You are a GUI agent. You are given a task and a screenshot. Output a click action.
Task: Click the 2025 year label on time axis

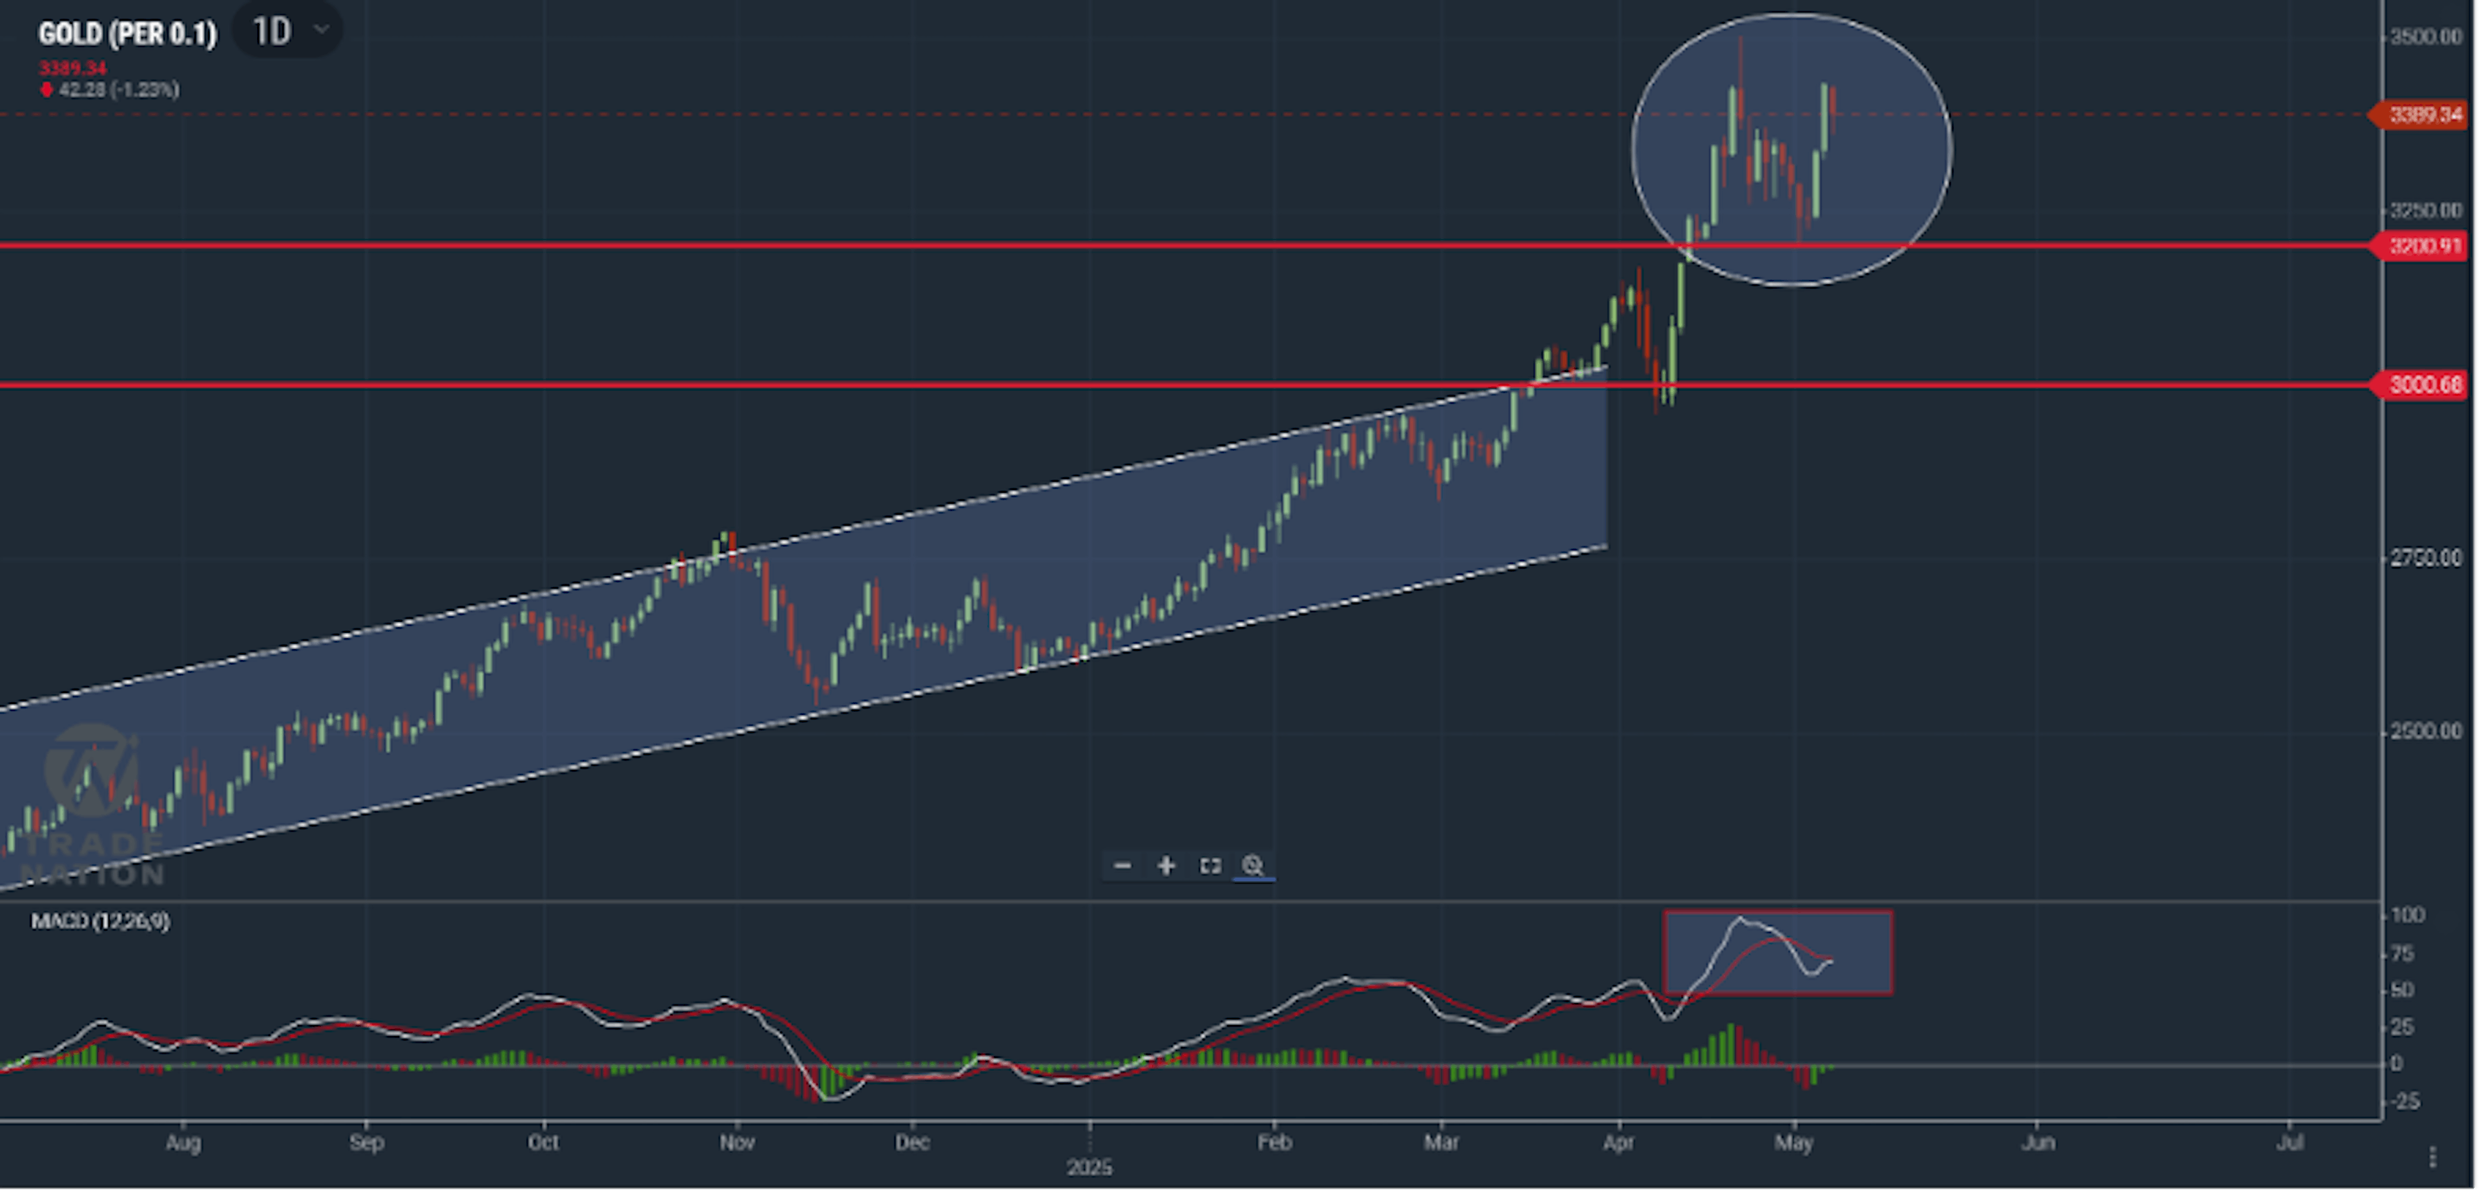[x=1089, y=1168]
